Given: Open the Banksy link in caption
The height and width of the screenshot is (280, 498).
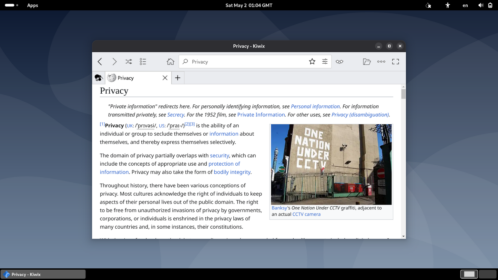Looking at the screenshot, I should [279, 208].
